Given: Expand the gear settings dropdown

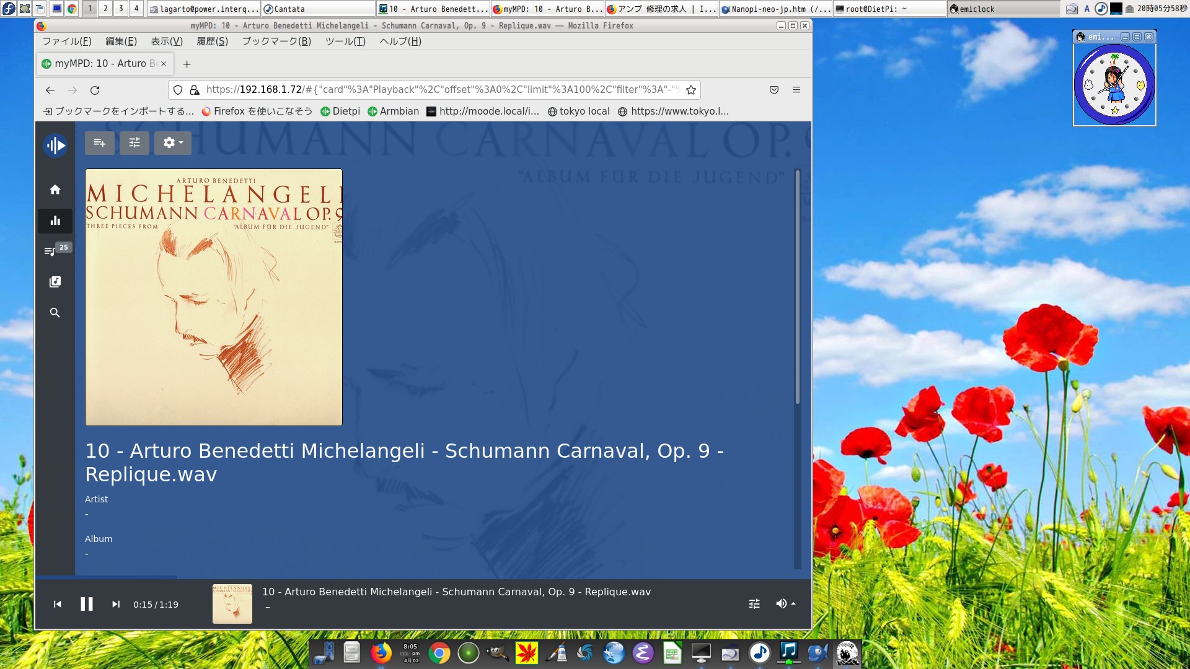Looking at the screenshot, I should (x=173, y=143).
